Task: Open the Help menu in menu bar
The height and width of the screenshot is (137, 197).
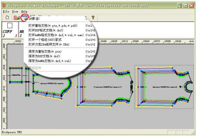Action: pos(25,12)
